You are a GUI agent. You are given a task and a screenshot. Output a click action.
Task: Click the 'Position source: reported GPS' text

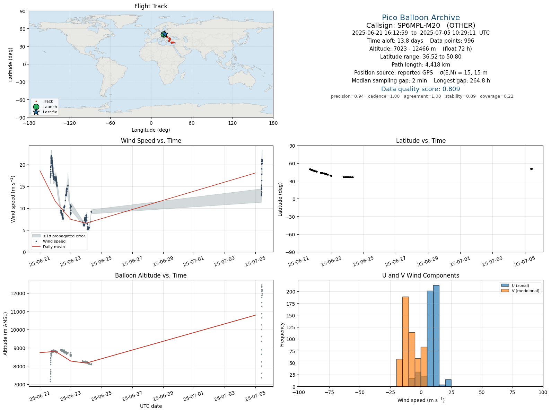(x=393, y=73)
